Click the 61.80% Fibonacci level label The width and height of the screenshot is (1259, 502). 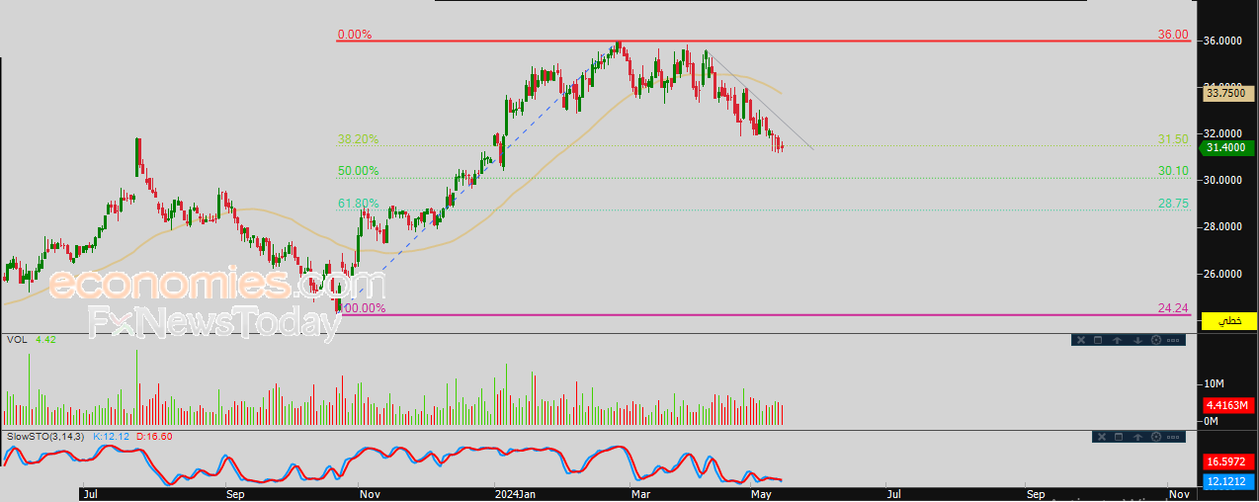(358, 204)
